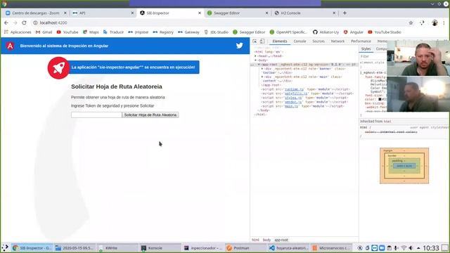The width and height of the screenshot is (450, 253).
Task: Click the security token input field
Action: [96, 115]
